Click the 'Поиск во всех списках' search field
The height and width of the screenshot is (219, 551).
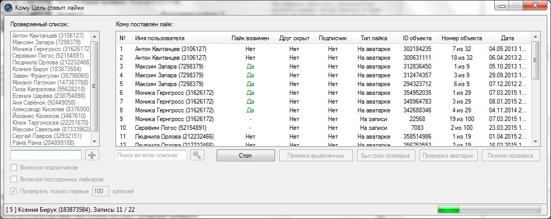pyautogui.click(x=152, y=155)
